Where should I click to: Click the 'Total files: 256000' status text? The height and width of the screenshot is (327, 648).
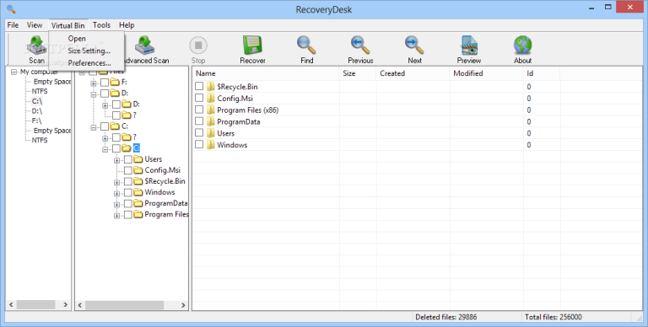tap(553, 317)
